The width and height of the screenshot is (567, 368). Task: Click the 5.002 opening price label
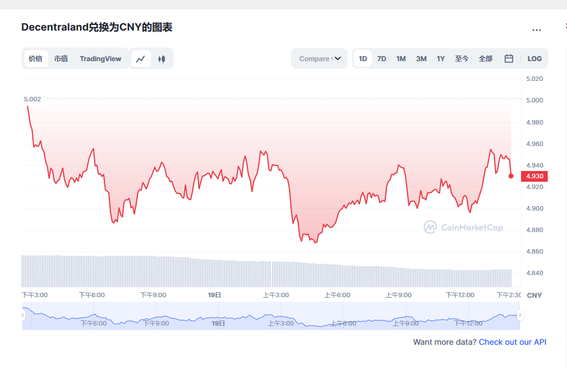pyautogui.click(x=32, y=99)
